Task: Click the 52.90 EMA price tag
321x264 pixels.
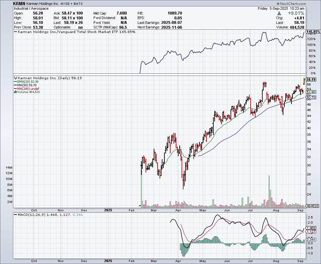Action: [x=311, y=92]
